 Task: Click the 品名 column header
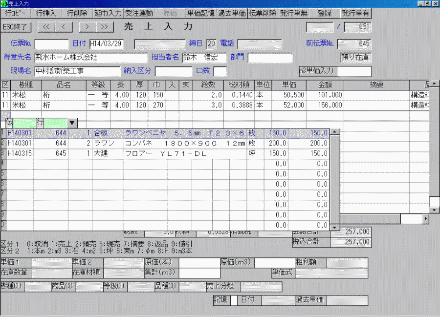[64, 85]
